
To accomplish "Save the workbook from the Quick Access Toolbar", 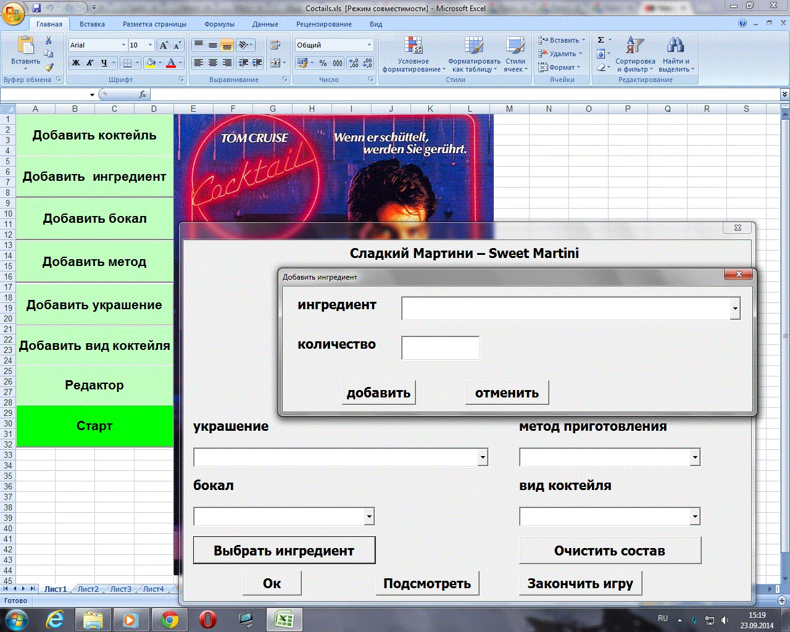I will [36, 8].
